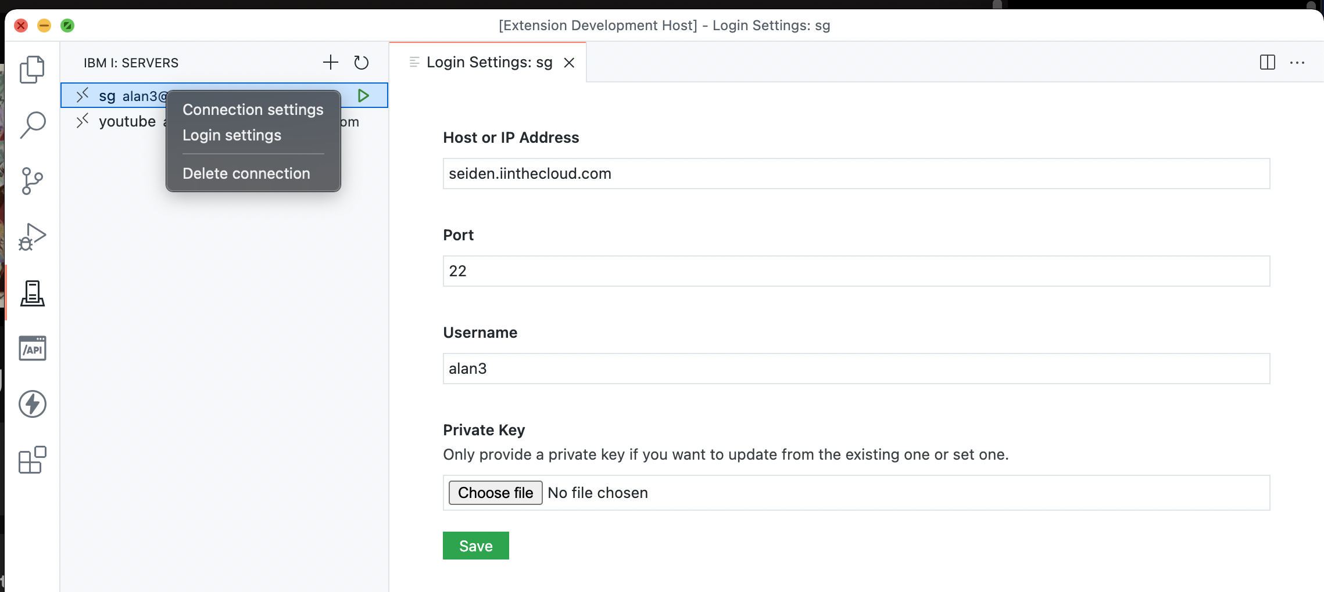Viewport: 1324px width, 592px height.
Task: Refresh the servers list
Action: pos(362,62)
